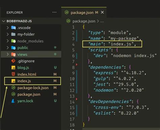
Task: Click the M status badge on index.js
Action: [55, 81]
